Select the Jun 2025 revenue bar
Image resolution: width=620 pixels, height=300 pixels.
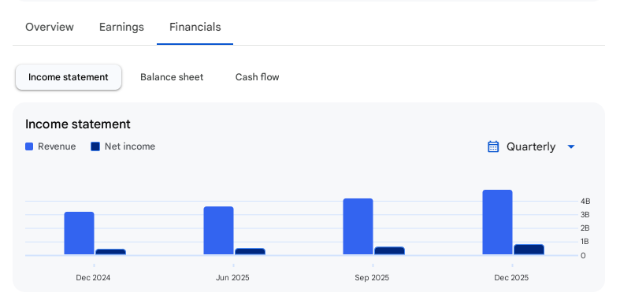click(219, 231)
